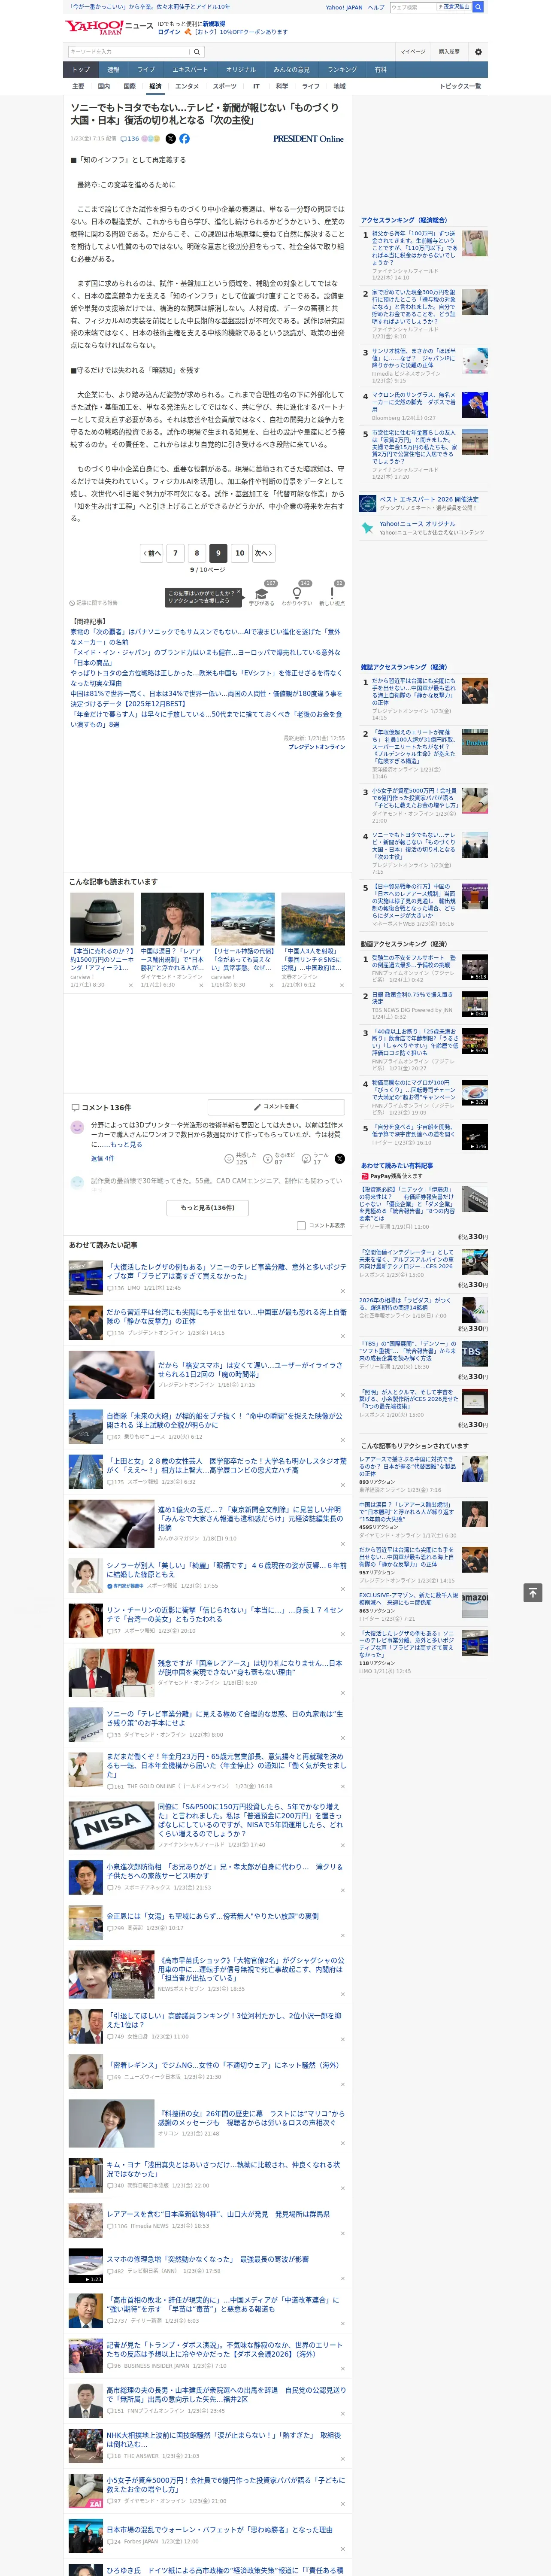Expand first comment via もっと見る link
Viewport: 551px width, 2576px height.
coord(126,1144)
